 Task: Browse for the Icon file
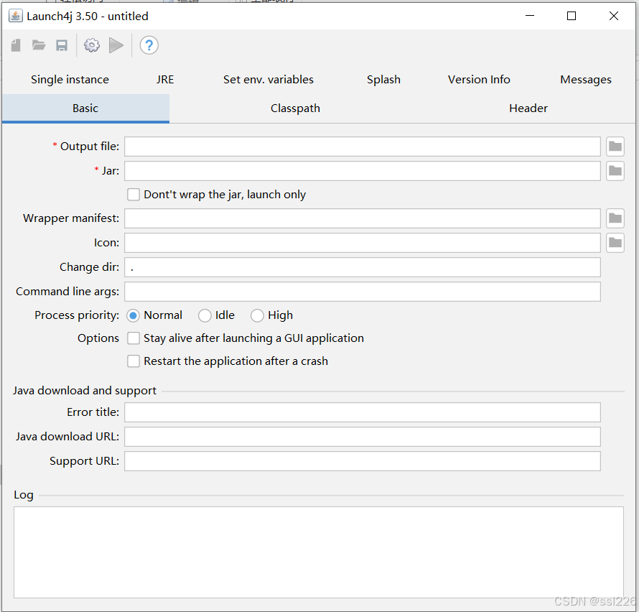click(615, 243)
